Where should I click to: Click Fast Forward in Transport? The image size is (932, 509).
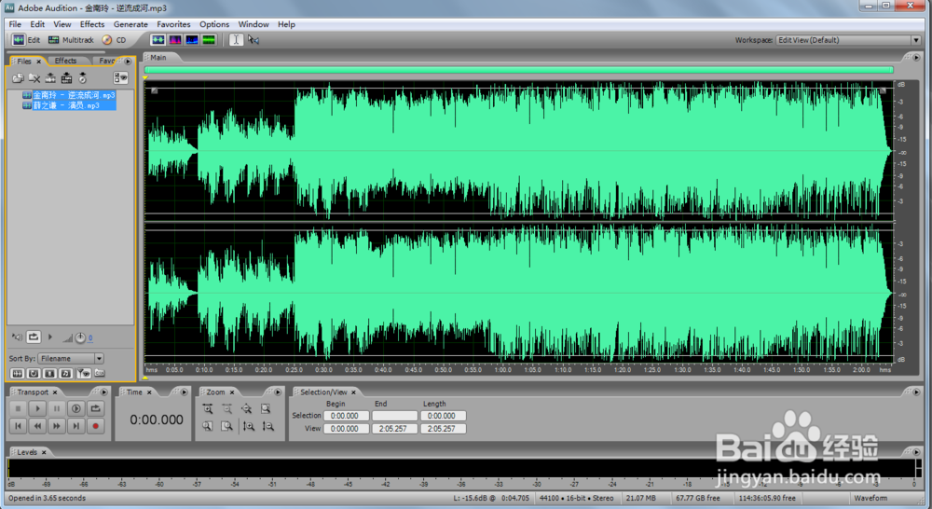click(x=57, y=426)
